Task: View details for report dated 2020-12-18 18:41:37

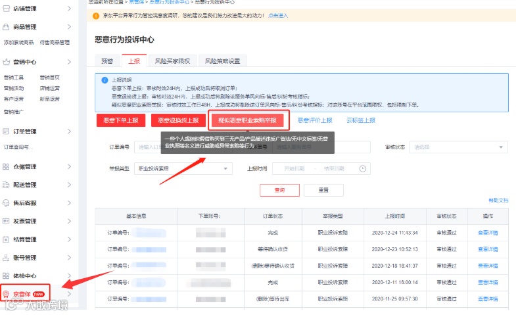Action: [488, 266]
